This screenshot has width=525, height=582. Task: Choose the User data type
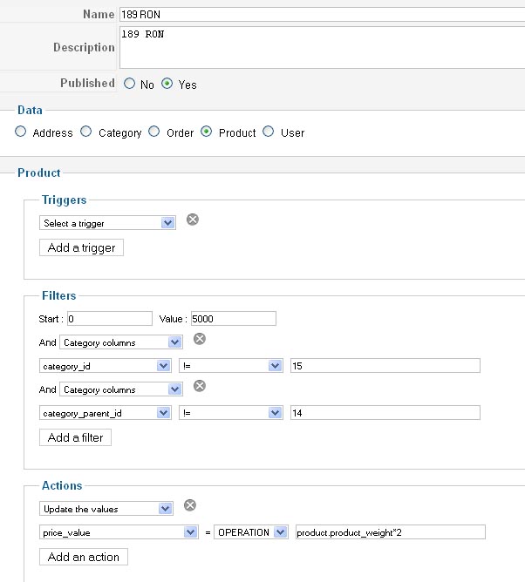pos(269,132)
